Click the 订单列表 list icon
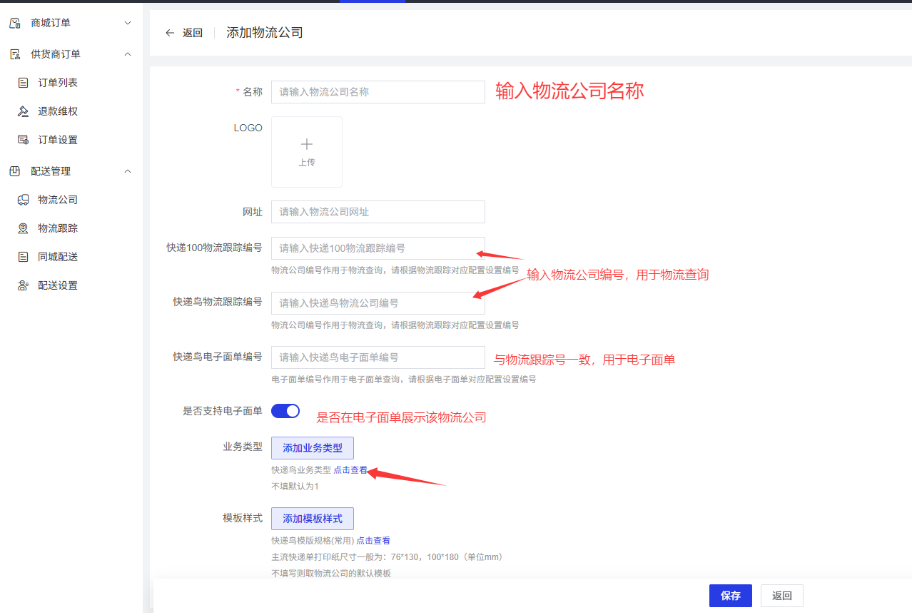 [23, 83]
